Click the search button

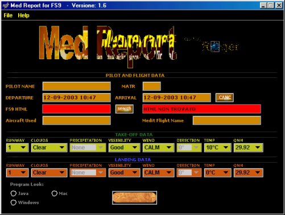[x=125, y=109]
